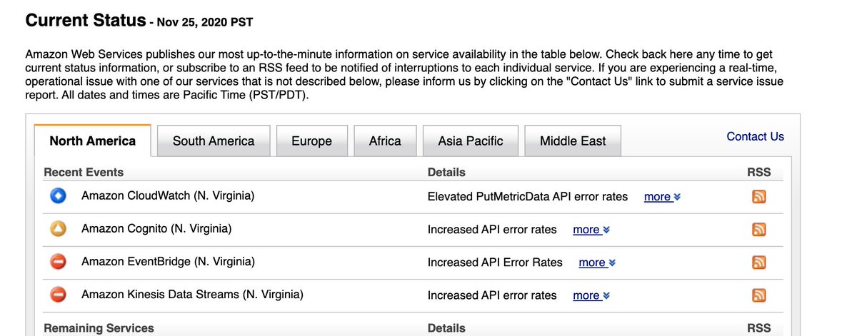The width and height of the screenshot is (857, 336).
Task: Switch to the Europe tab
Action: [x=311, y=141]
